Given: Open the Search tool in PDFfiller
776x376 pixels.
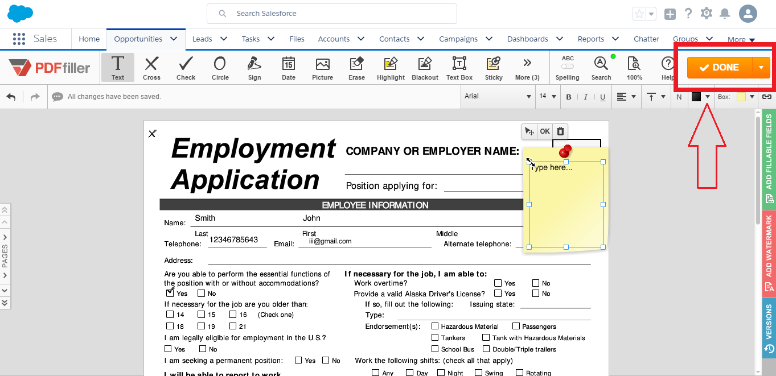Looking at the screenshot, I should 601,67.
